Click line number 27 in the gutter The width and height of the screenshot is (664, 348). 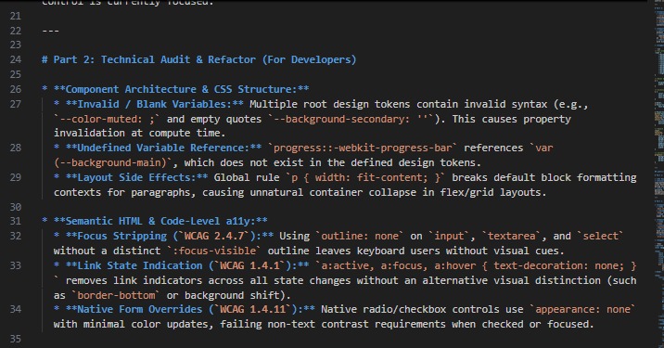tap(16, 104)
